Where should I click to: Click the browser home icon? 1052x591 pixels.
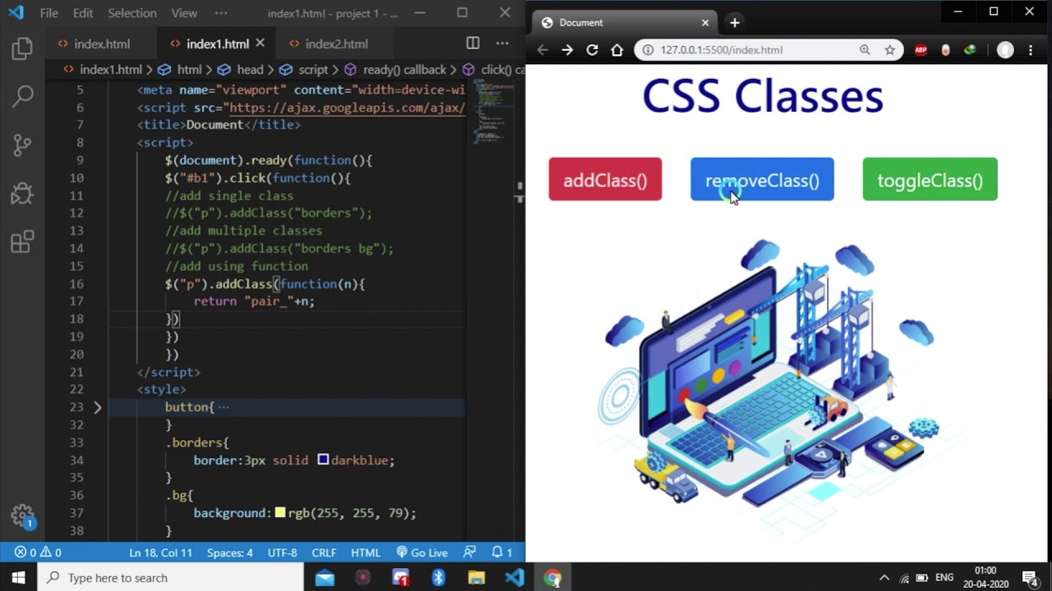click(x=617, y=50)
